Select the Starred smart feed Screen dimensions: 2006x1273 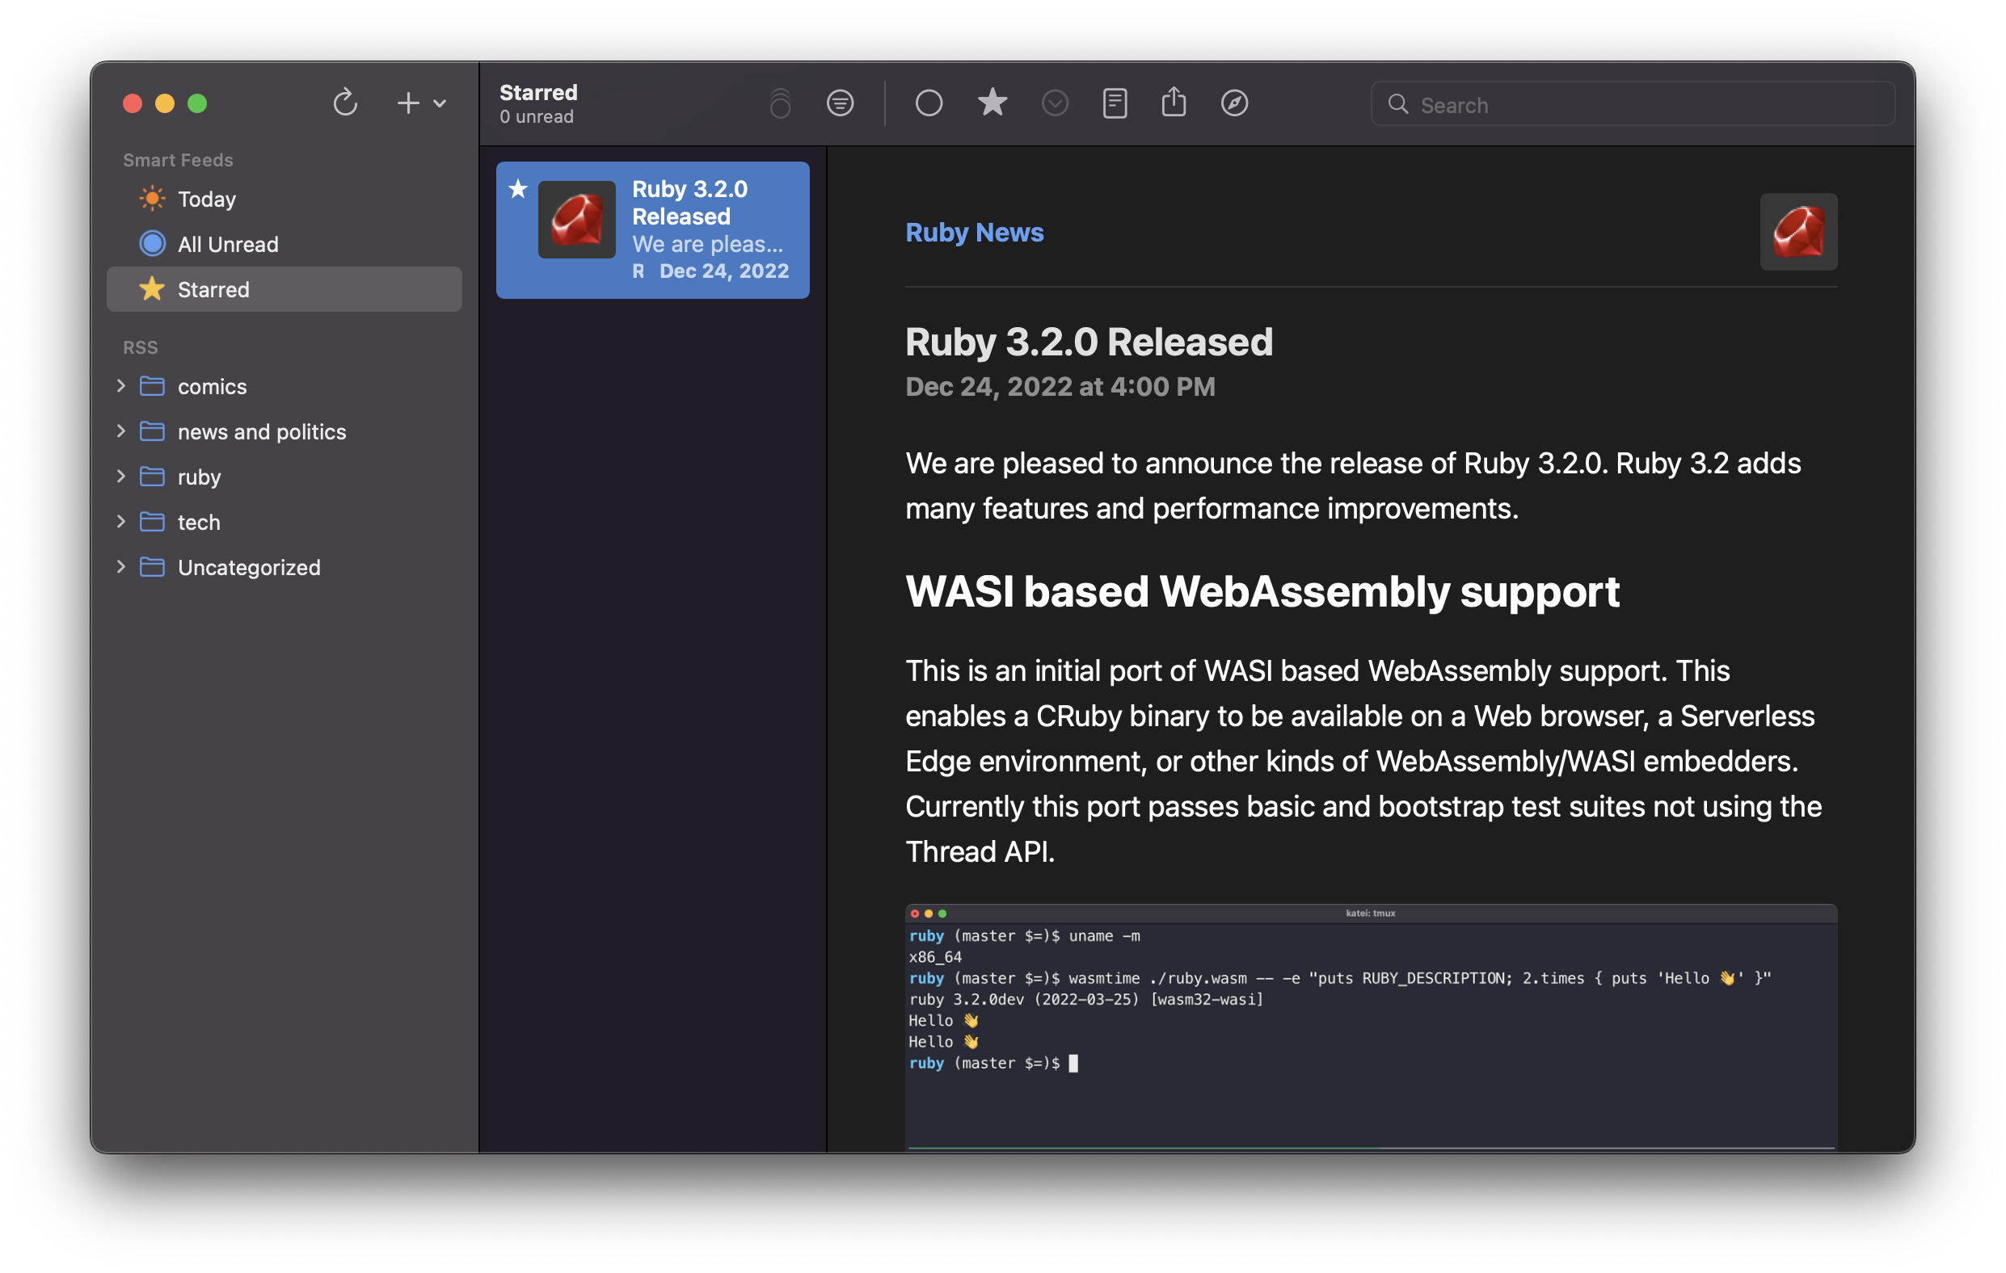(284, 289)
